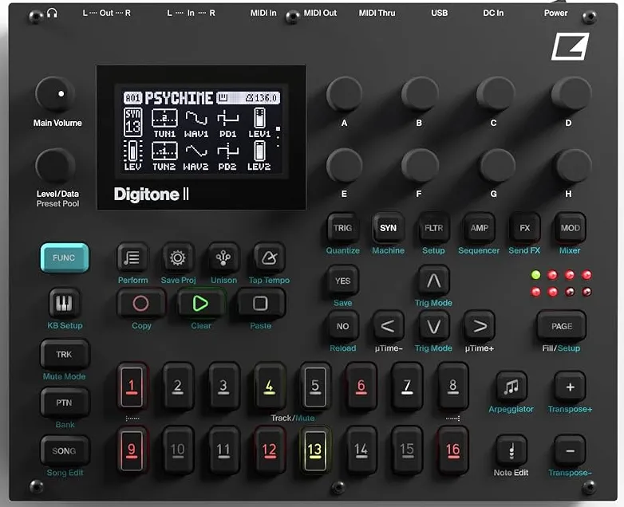Click the plus Transpose+ button
624x507 pixels.
click(570, 387)
